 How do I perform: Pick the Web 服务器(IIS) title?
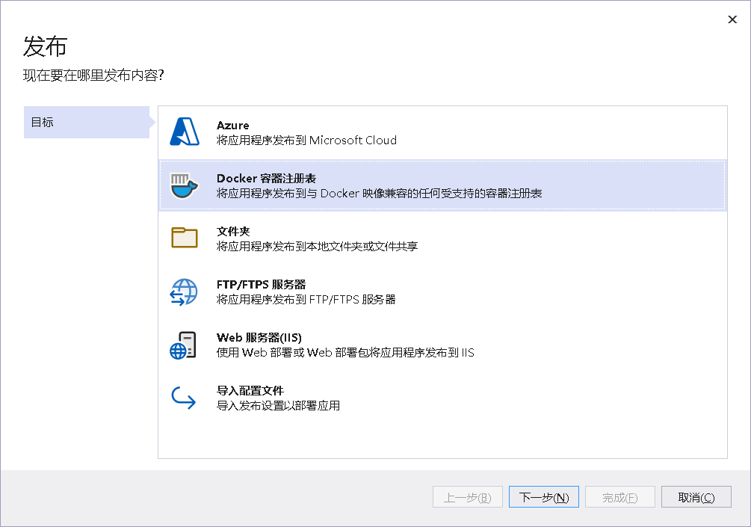259,338
